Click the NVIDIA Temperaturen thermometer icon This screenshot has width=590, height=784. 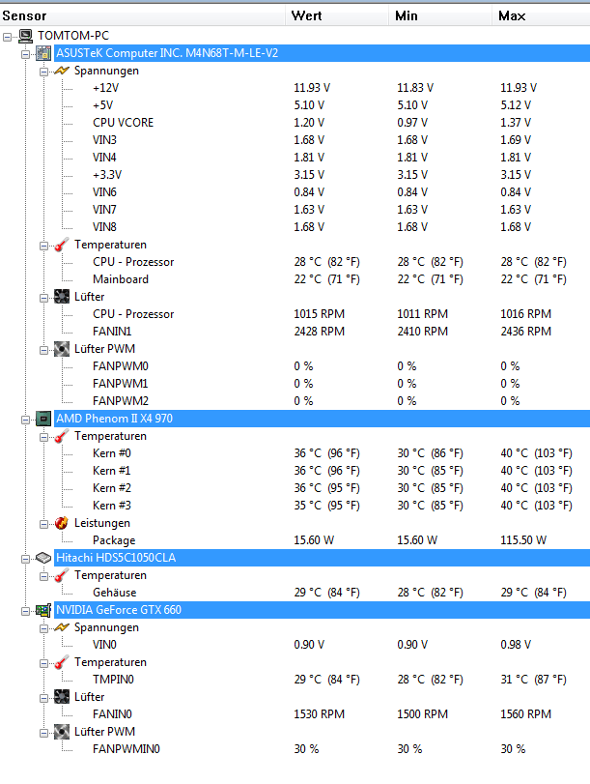tap(62, 662)
